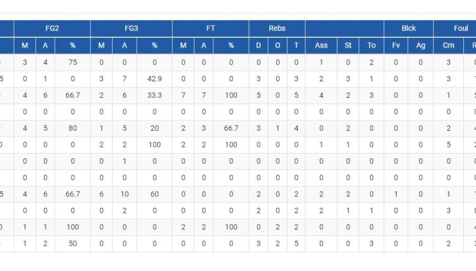The height and width of the screenshot is (271, 476).
Task: Click the FG3 column group header
Action: click(x=131, y=28)
